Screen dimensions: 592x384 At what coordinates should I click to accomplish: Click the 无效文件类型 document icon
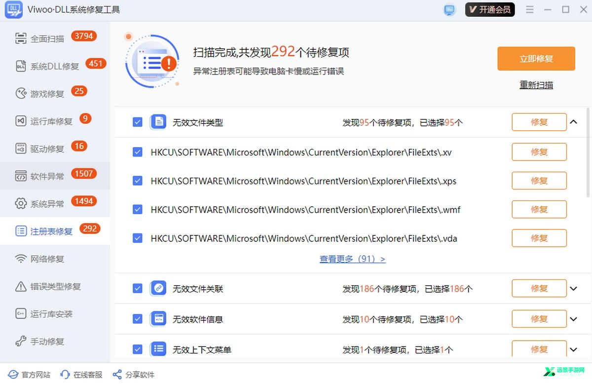click(x=158, y=122)
